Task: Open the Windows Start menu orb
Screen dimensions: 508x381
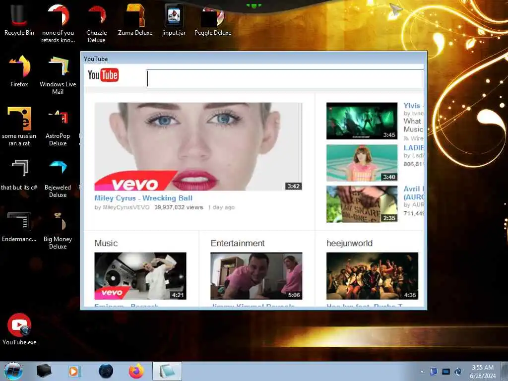Action: [13, 371]
